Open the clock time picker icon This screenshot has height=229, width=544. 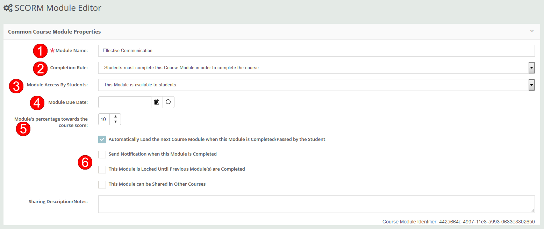tap(168, 102)
